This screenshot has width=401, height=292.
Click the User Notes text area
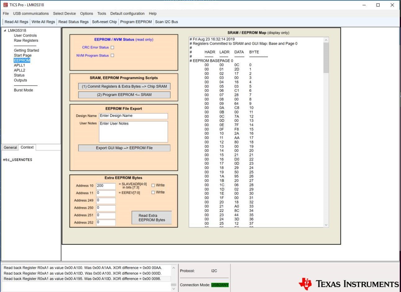pos(133,132)
